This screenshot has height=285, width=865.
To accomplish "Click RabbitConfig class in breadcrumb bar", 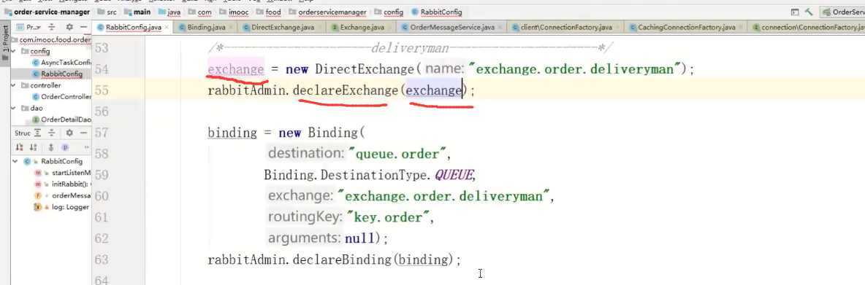I will click(436, 12).
